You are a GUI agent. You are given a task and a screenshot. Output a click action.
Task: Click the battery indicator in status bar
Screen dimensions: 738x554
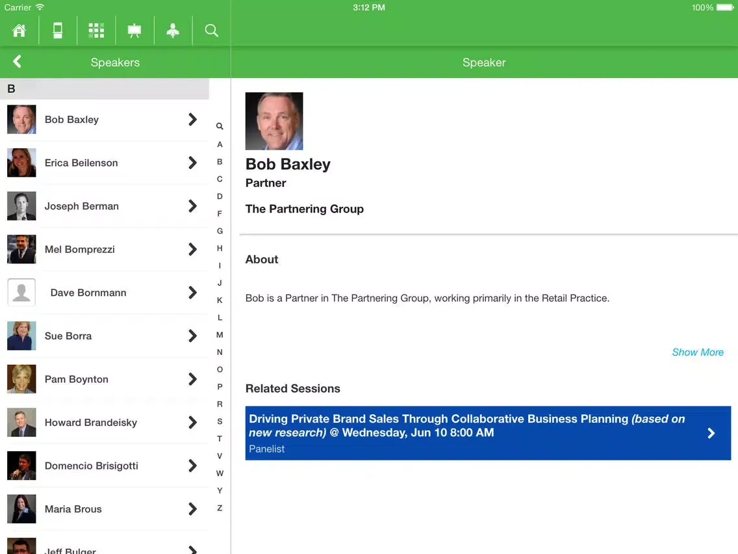click(x=725, y=8)
